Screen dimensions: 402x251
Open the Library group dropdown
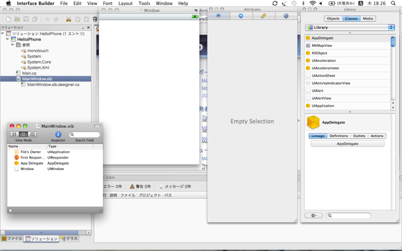pyautogui.click(x=350, y=28)
